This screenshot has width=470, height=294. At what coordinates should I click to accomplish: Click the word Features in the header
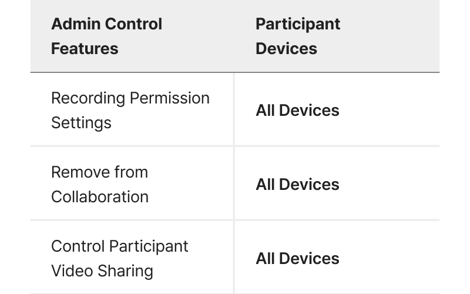(x=85, y=49)
